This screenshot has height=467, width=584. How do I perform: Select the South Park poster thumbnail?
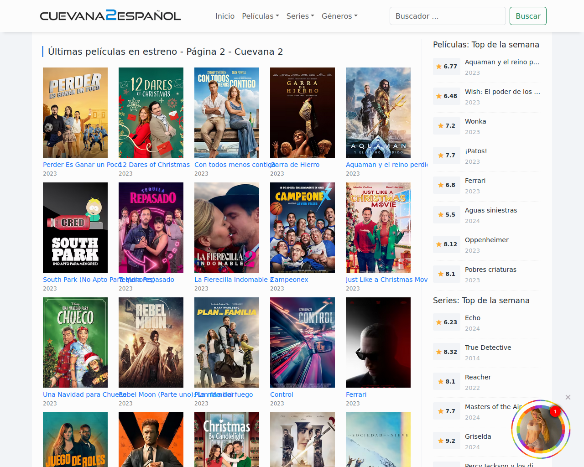click(x=75, y=228)
